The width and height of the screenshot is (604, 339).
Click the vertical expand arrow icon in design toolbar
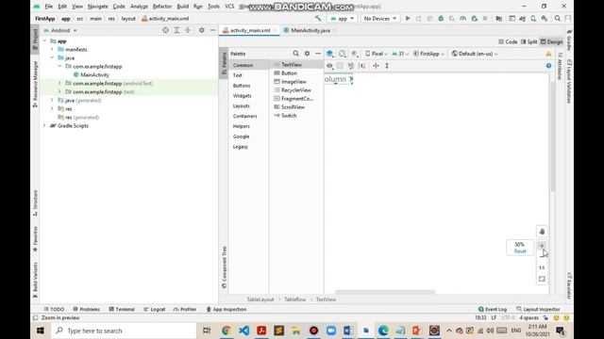[387, 66]
